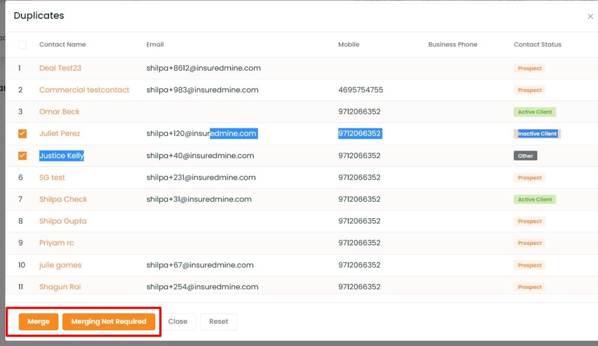
Task: Click the Close button
Action: click(x=178, y=321)
